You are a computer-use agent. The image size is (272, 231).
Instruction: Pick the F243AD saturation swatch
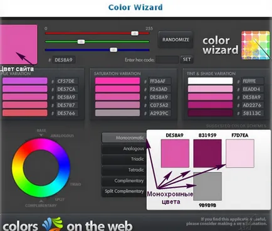(x=117, y=89)
